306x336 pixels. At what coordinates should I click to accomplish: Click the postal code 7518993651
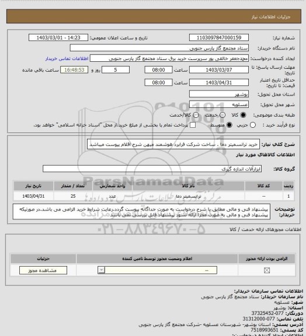[x=265, y=330]
